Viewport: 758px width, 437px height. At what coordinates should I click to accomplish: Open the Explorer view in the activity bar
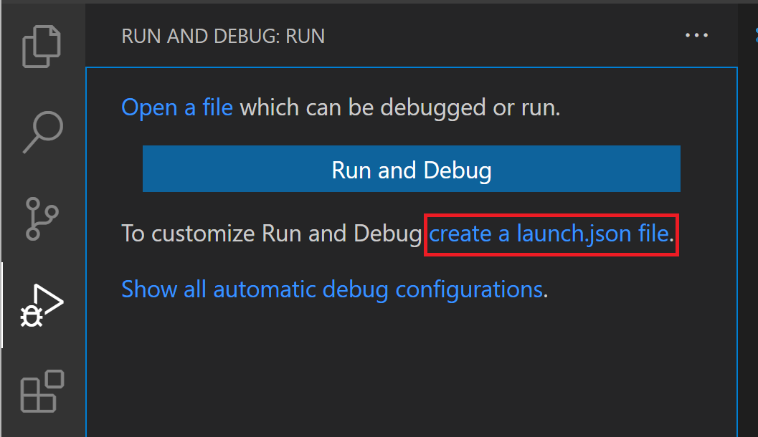(41, 46)
